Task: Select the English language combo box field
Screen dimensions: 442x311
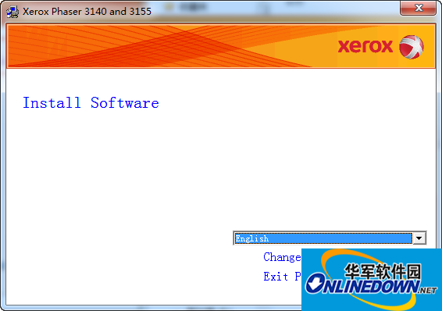Action: pyautogui.click(x=330, y=238)
